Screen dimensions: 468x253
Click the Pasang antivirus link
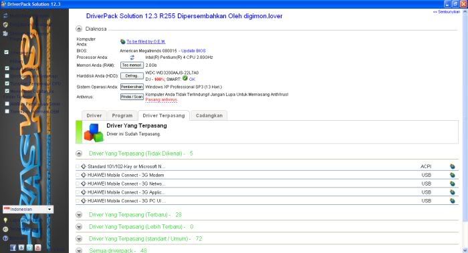[x=161, y=100]
